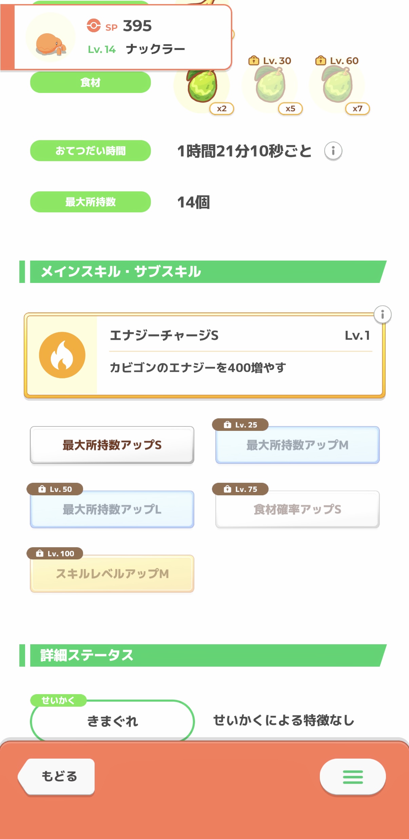This screenshot has width=409, height=839.
Task: Tap locked 最大所持数アップM sub skill
Action: (x=297, y=445)
